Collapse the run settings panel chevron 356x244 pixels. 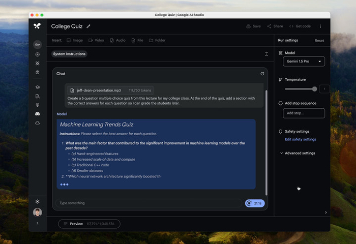326,212
